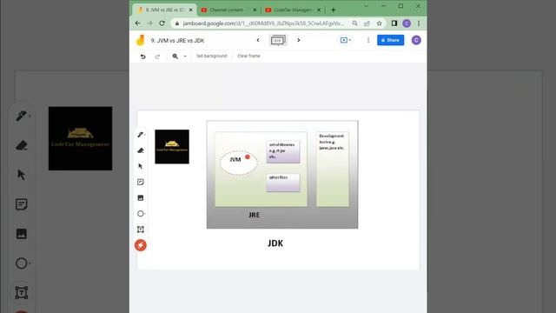Select the Pen tool in Jamboard toolbar
The height and width of the screenshot is (313, 556).
click(141, 135)
